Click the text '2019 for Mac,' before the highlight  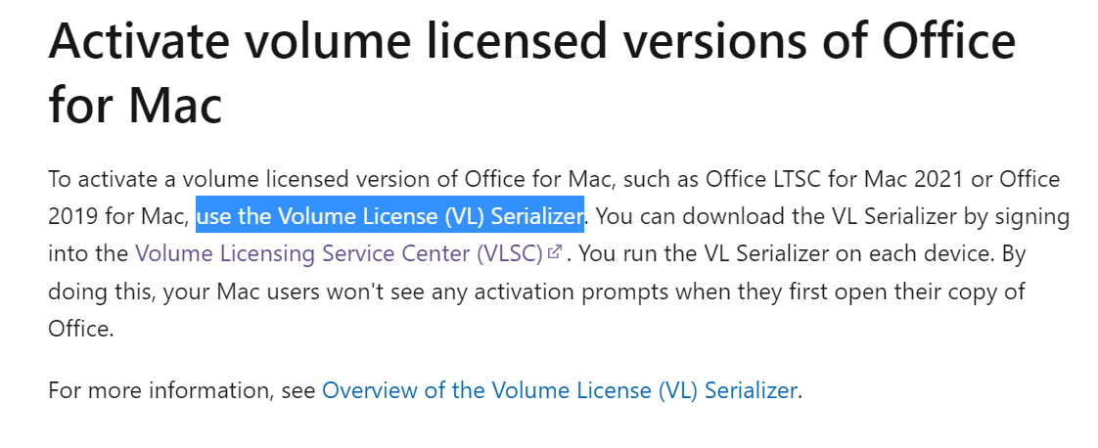tap(119, 217)
